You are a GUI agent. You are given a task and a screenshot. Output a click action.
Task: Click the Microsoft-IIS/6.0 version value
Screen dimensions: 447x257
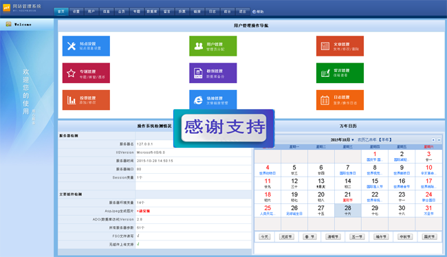pos(151,153)
